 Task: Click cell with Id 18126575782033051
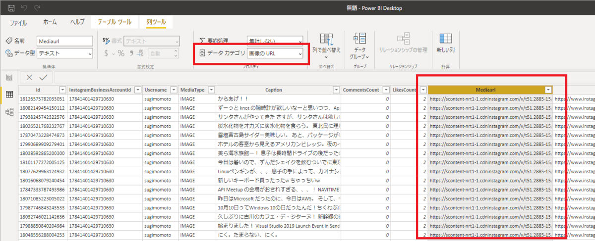[x=43, y=98]
